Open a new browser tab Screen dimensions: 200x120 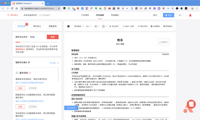pos(48,3)
